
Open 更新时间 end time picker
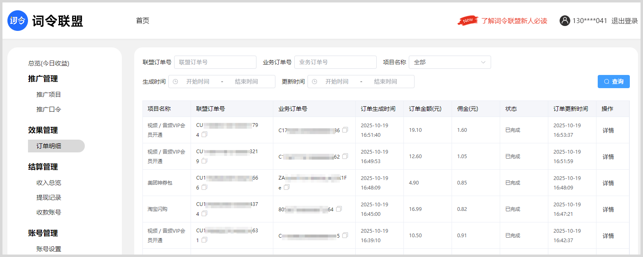tap(385, 82)
